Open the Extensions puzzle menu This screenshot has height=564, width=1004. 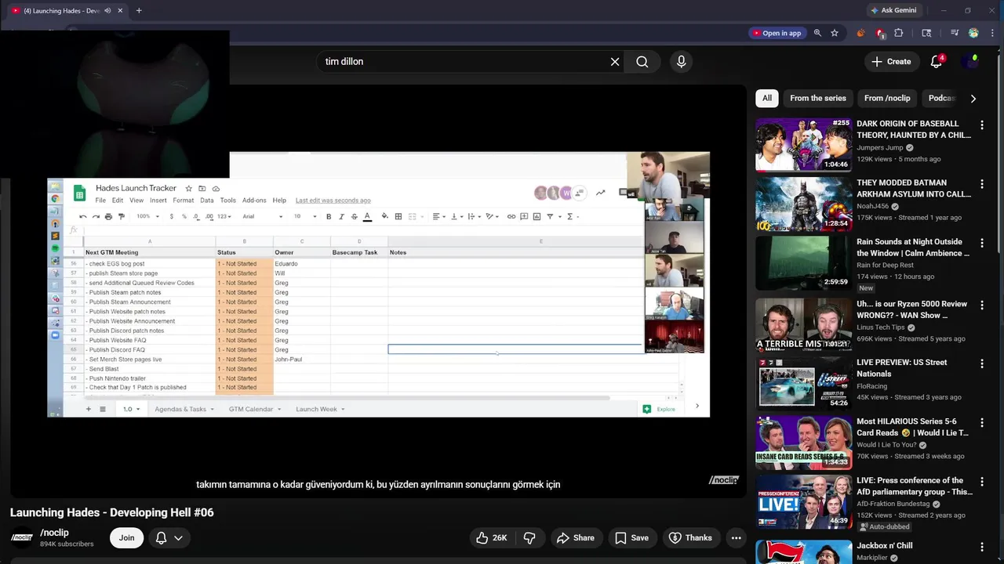(899, 33)
